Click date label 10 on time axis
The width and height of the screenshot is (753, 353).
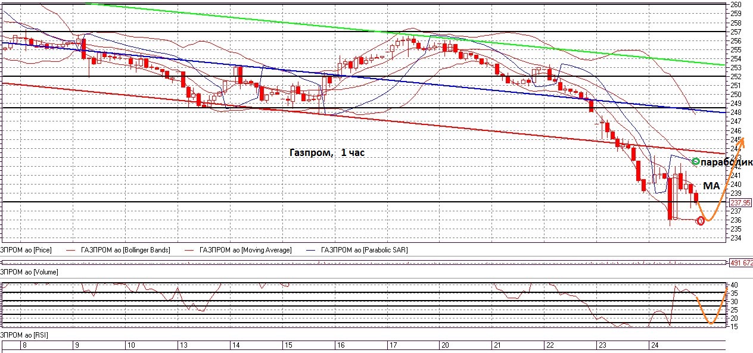(131, 345)
